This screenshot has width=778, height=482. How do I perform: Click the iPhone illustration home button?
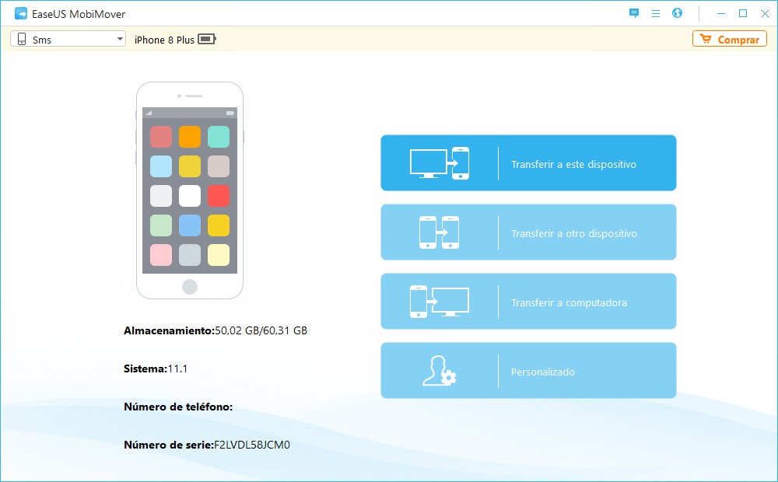pos(190,287)
